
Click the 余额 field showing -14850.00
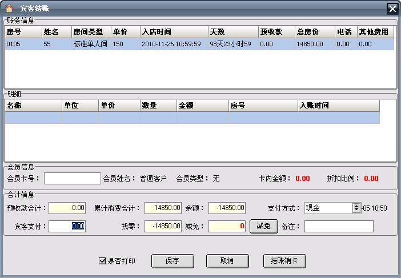tap(227, 208)
